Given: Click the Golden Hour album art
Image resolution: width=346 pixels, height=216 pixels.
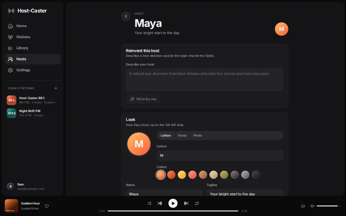Looking at the screenshot, I should 12,206.
